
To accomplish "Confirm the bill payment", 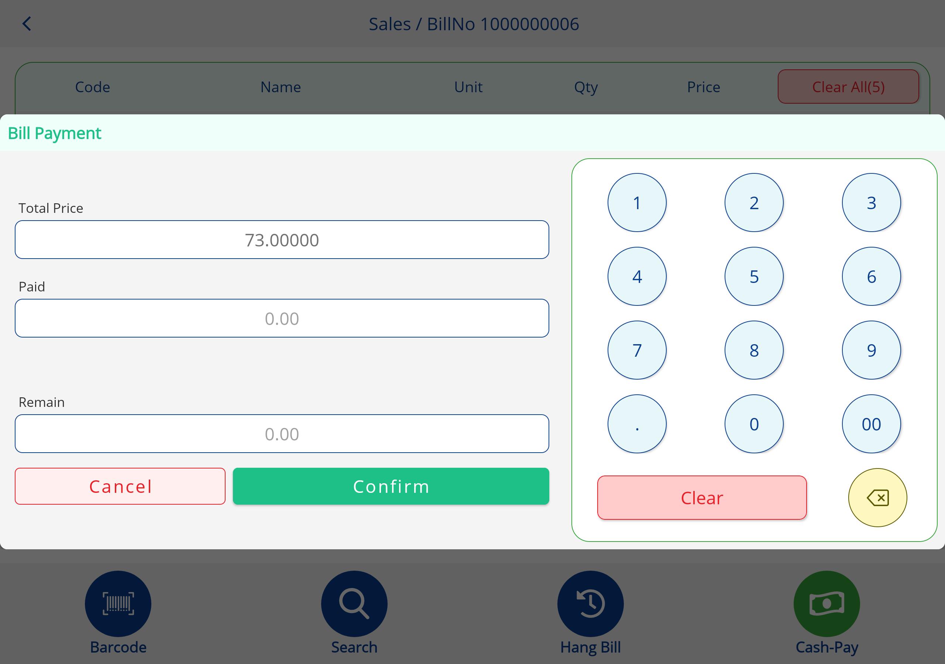I will [391, 486].
